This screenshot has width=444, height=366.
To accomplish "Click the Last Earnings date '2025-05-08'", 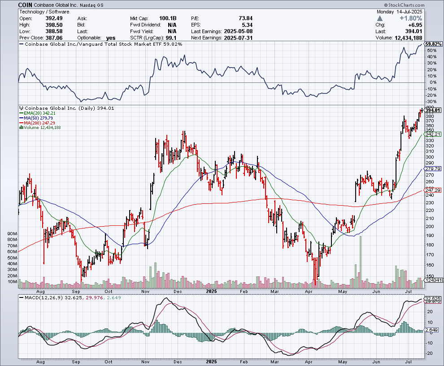I will point(238,31).
